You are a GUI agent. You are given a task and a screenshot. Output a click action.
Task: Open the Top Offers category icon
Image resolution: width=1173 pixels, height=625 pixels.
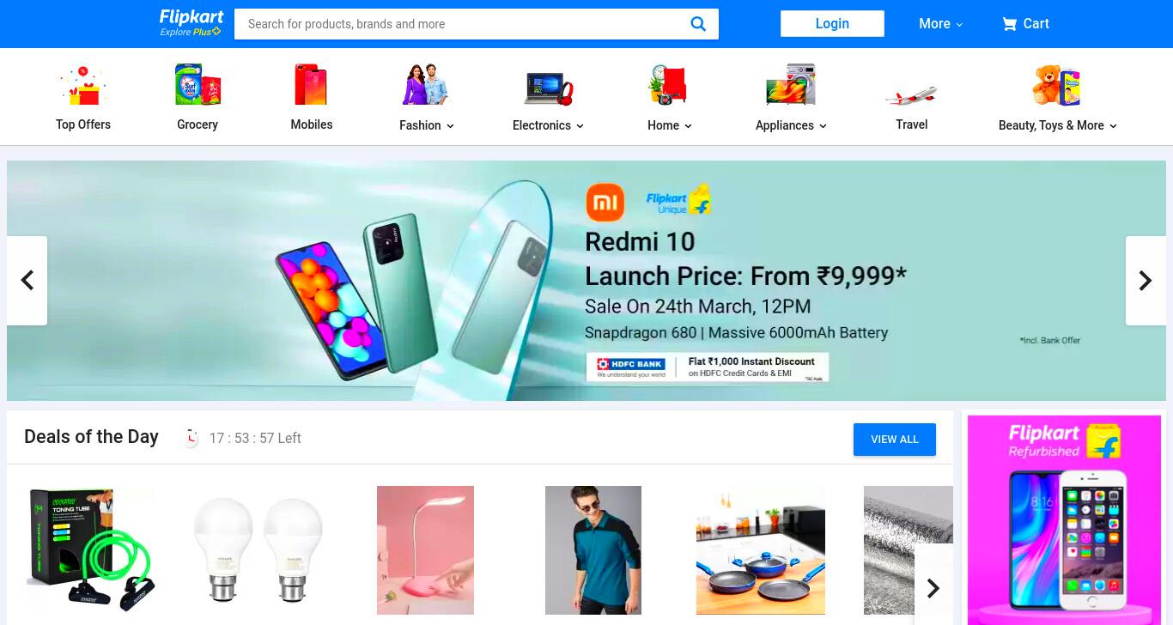(82, 86)
